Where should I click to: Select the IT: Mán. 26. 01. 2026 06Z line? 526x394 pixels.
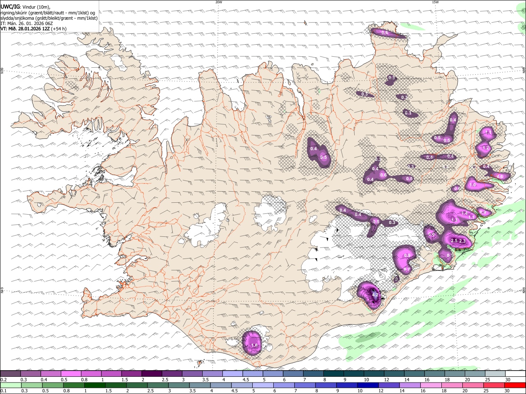[26, 23]
